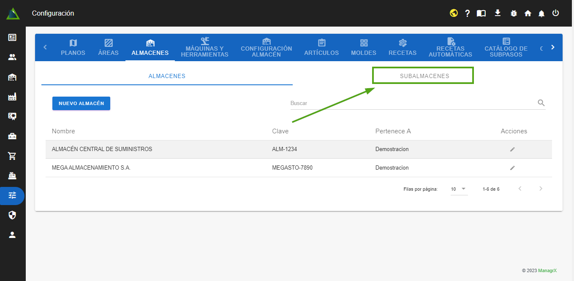Screen dimensions: 574x281
Task: Follow the ManagrX footer link
Action: 547,270
